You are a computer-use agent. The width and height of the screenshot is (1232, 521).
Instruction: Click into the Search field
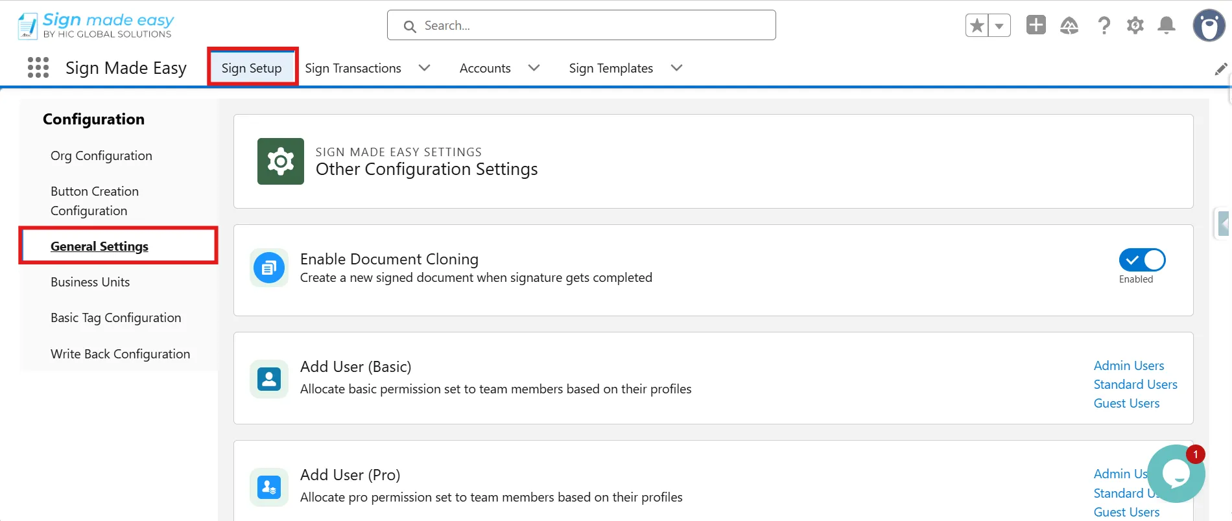click(x=582, y=25)
